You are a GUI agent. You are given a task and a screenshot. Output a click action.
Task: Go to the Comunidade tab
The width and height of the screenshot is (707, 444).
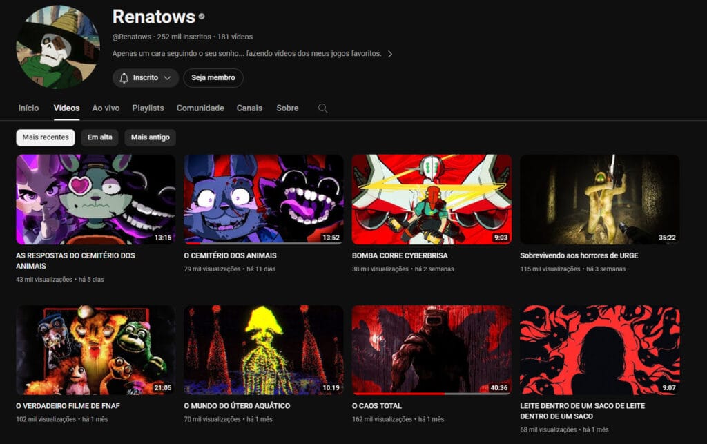(x=200, y=108)
